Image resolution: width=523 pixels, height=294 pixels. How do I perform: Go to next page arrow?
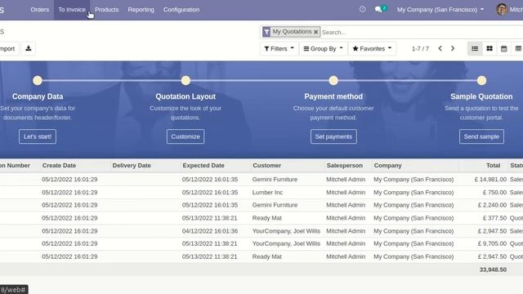tap(453, 48)
